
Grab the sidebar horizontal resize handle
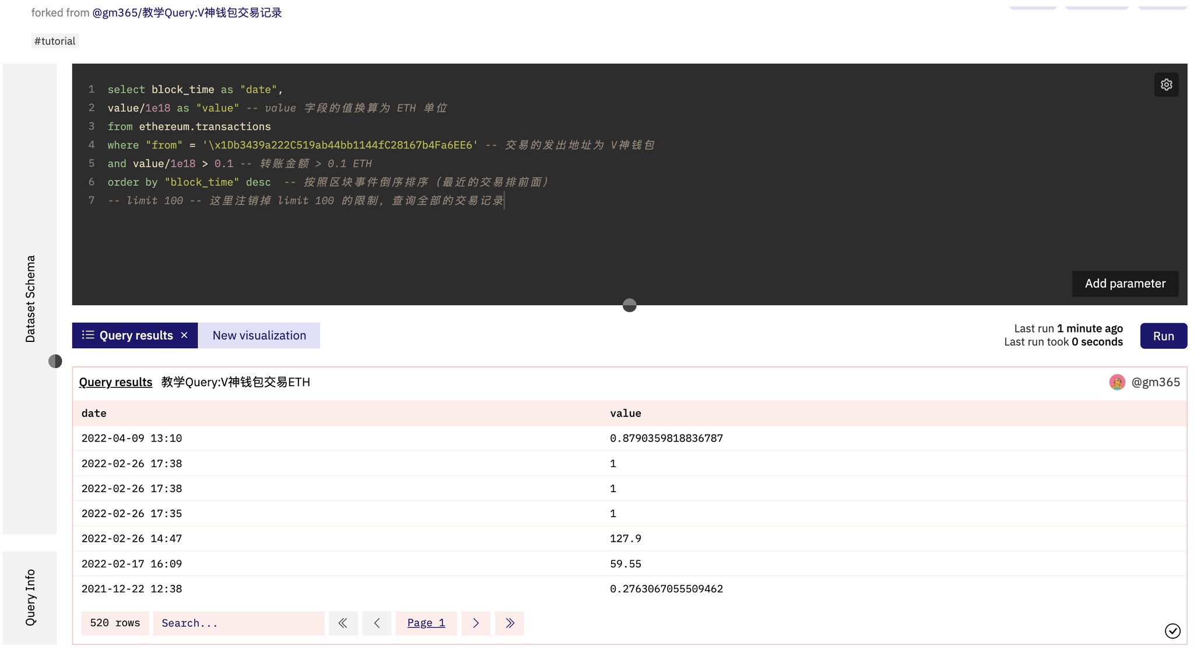tap(55, 361)
